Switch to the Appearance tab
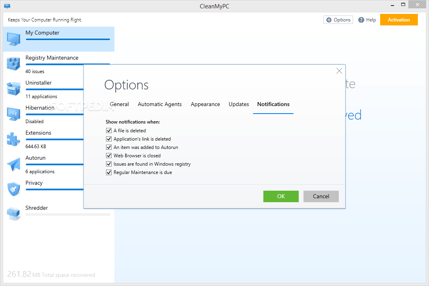This screenshot has width=429, height=286. [205, 104]
